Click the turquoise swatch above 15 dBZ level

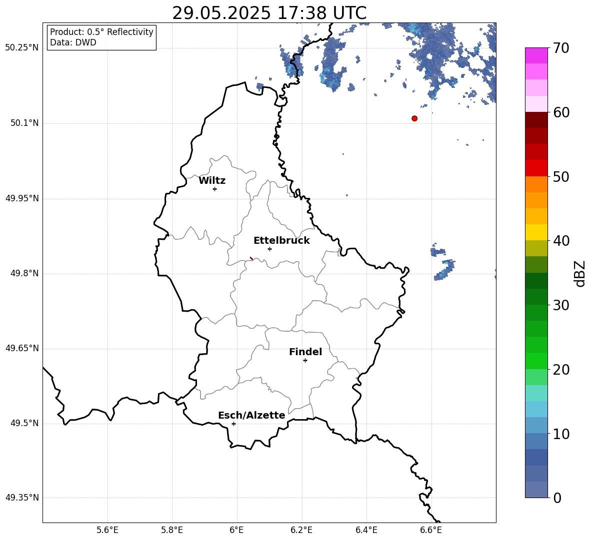(x=536, y=393)
